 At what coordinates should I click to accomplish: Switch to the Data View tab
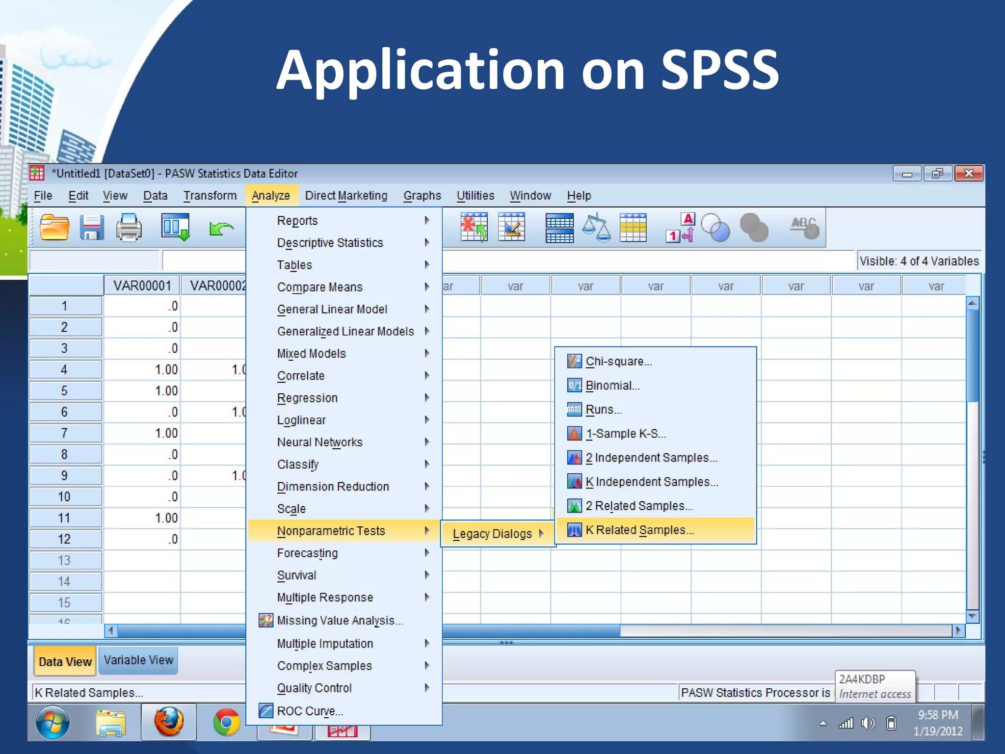point(65,661)
